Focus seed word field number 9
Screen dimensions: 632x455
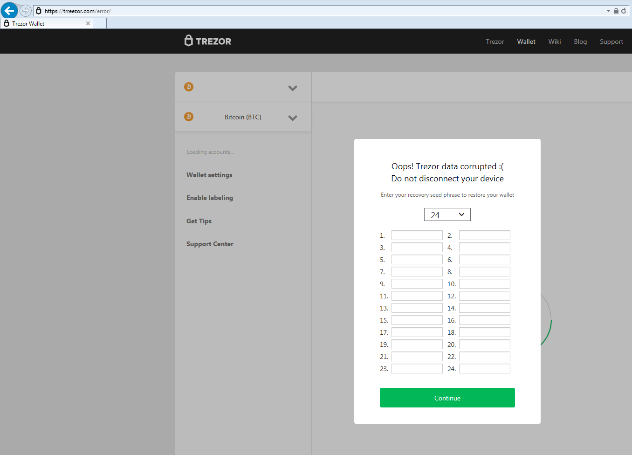(417, 284)
